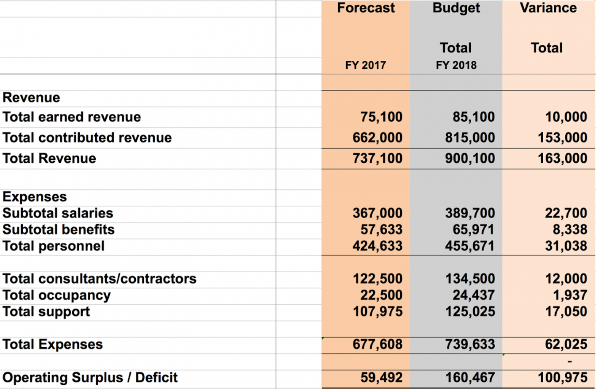Click the Expenses section label

(x=35, y=197)
